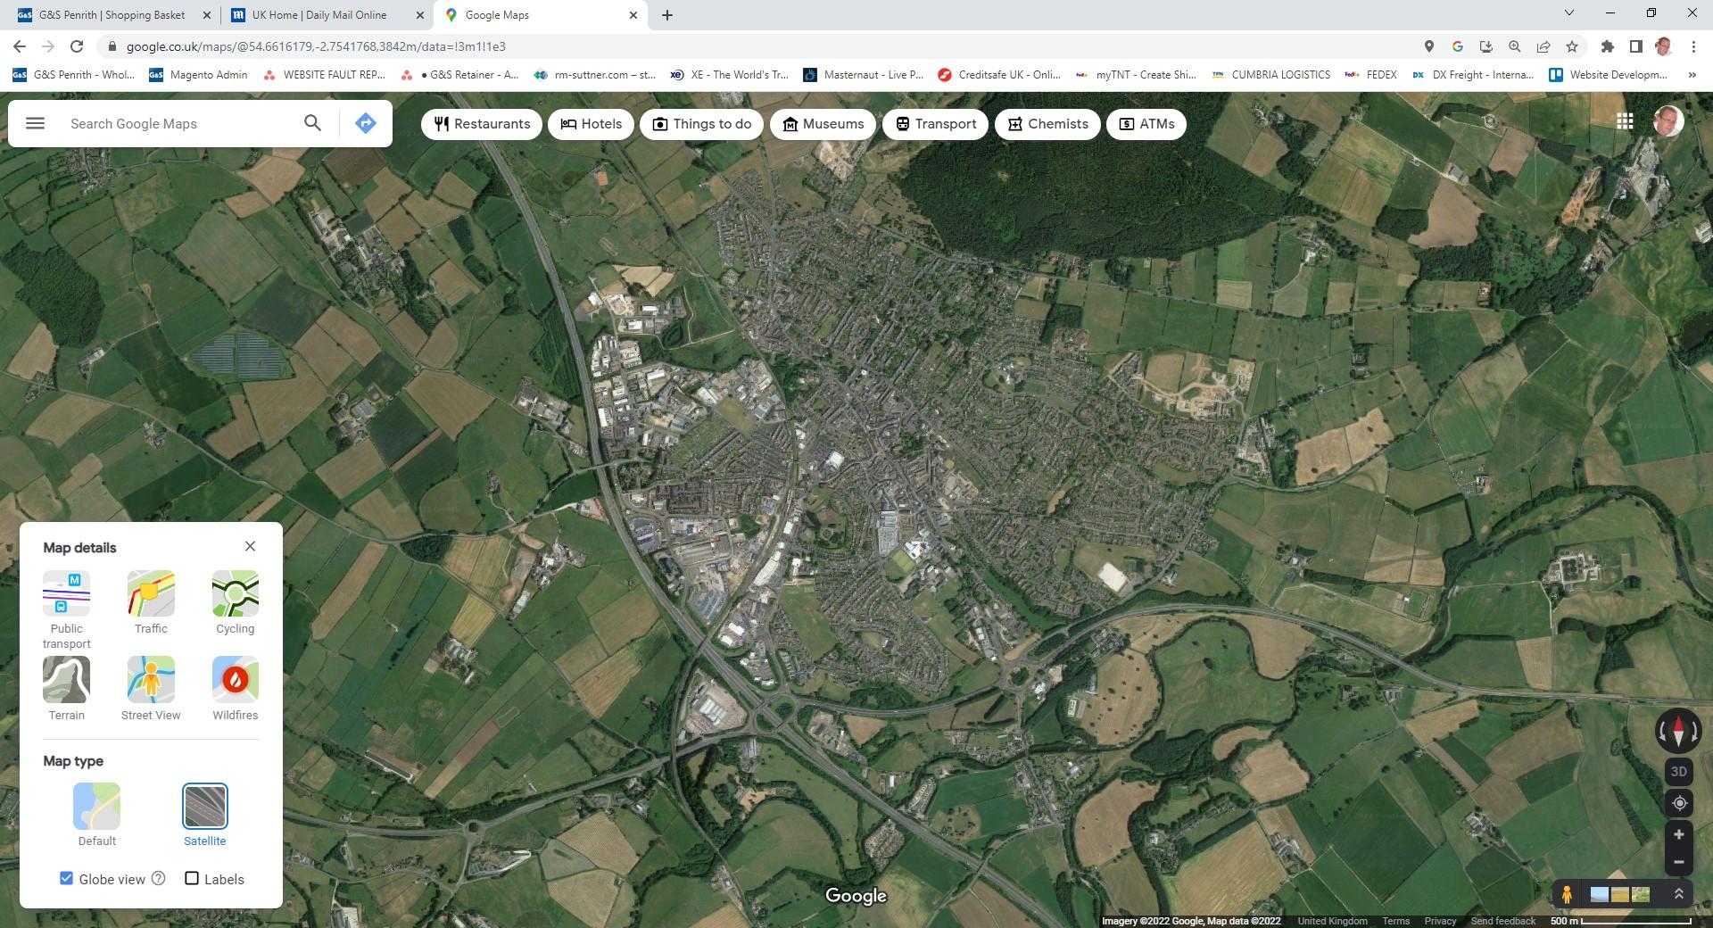The width and height of the screenshot is (1713, 928).
Task: Show the Wildfires layer
Action: (x=236, y=689)
